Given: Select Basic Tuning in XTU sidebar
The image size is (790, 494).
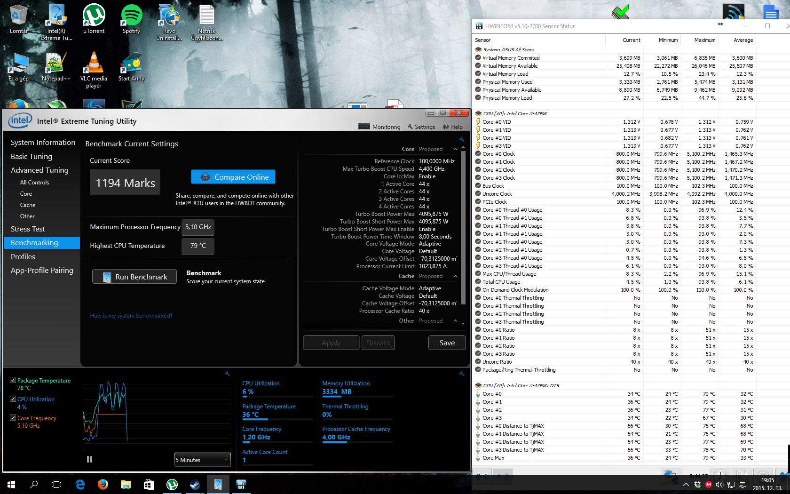Looking at the screenshot, I should pos(32,156).
